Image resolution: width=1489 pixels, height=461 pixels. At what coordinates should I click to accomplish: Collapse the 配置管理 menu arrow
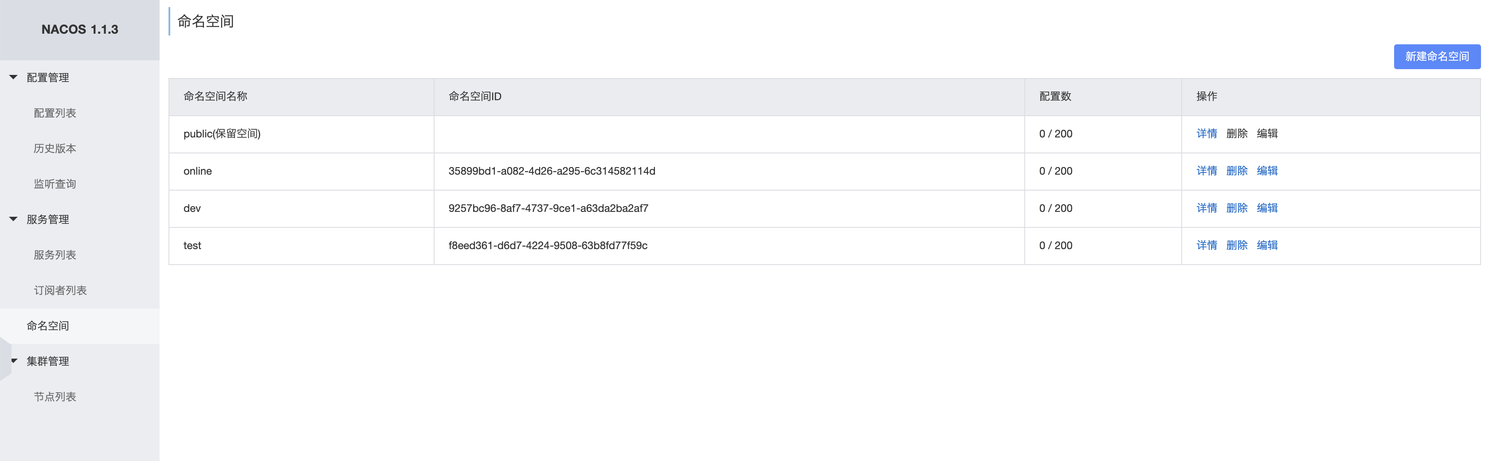pos(13,77)
